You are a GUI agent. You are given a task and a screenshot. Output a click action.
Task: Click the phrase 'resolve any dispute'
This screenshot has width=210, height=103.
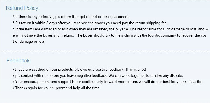(x=167, y=76)
